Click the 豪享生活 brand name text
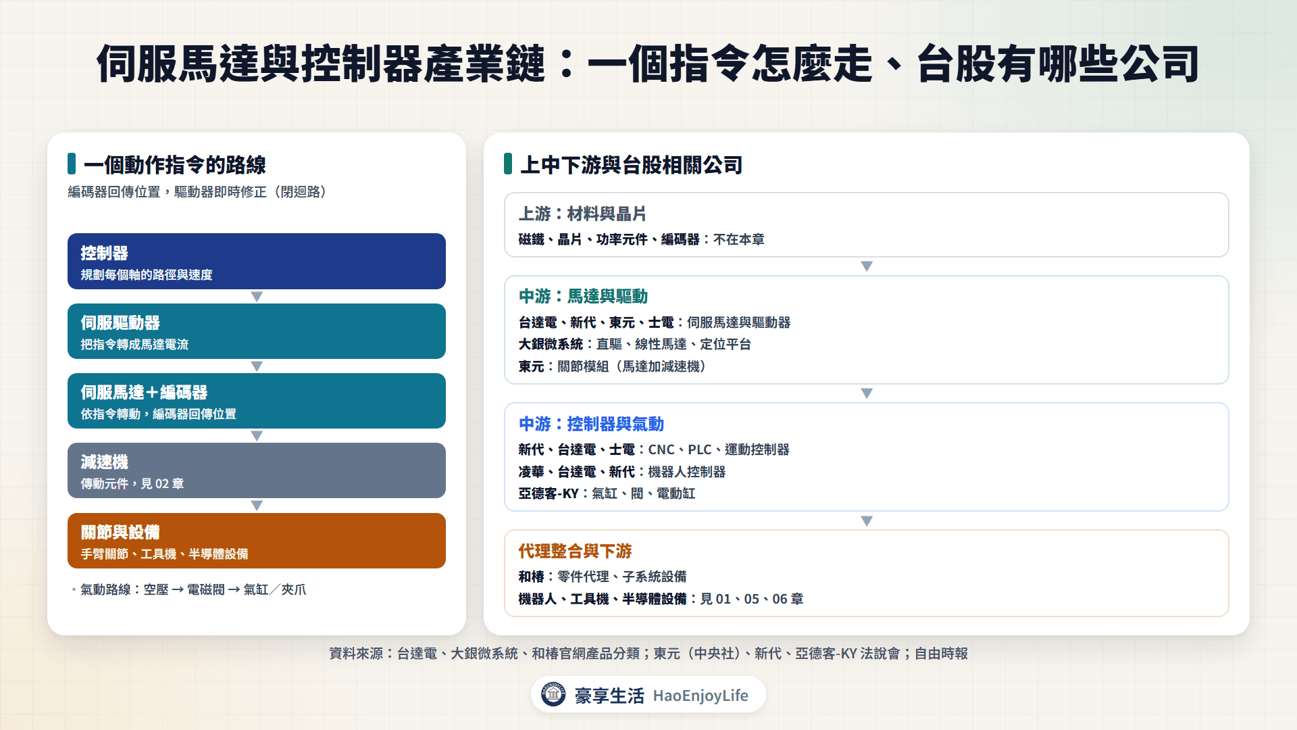Screen dimensions: 1297x730 pos(609,696)
